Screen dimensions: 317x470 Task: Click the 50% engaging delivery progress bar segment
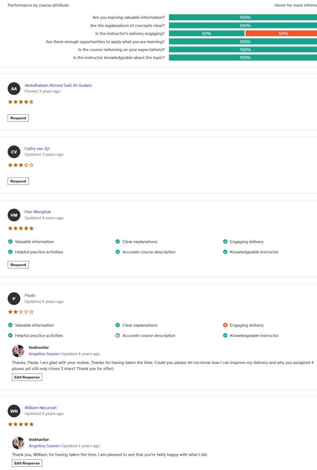(x=281, y=33)
